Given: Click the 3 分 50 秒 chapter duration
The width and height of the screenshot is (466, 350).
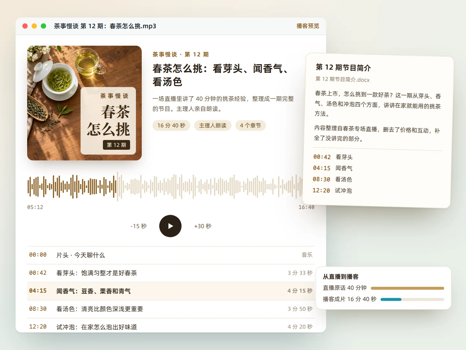Looking at the screenshot, I should pyautogui.click(x=300, y=309).
